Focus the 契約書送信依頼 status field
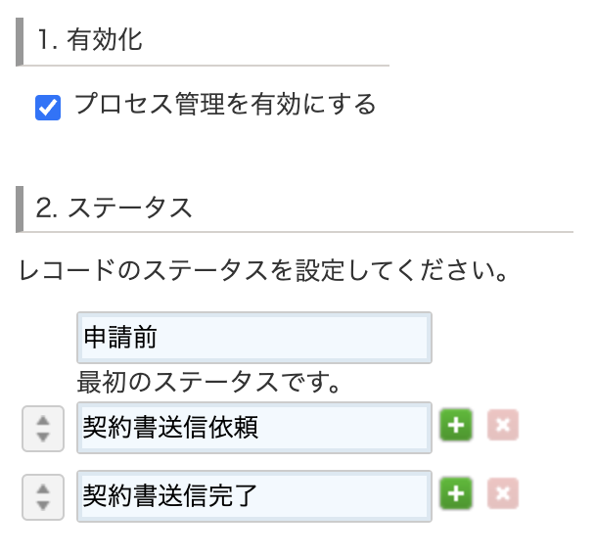595x556 pixels. click(x=254, y=428)
